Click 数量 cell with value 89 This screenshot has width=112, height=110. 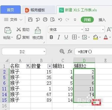tap(41, 100)
